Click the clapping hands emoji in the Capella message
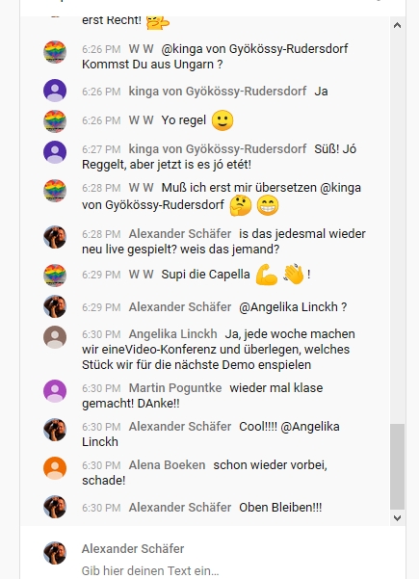 (x=294, y=275)
